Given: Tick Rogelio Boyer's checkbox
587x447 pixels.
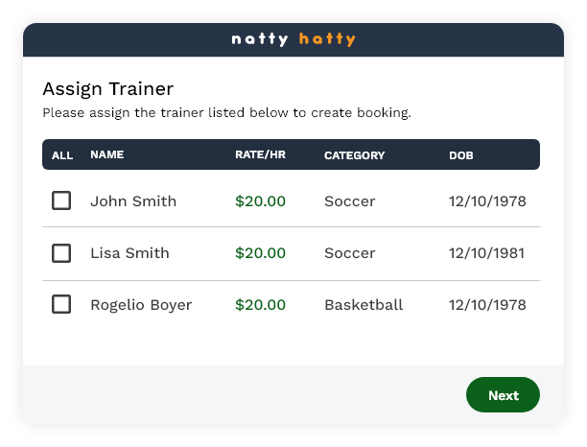Looking at the screenshot, I should point(61,305).
